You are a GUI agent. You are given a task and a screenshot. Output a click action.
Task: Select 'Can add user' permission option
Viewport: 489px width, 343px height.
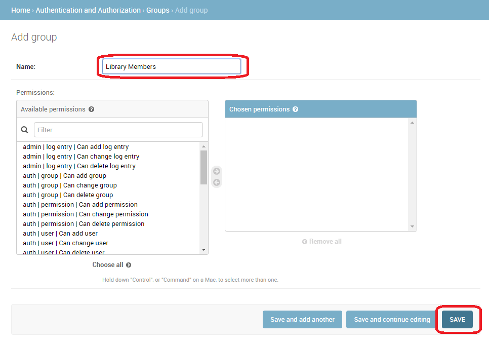coord(60,234)
